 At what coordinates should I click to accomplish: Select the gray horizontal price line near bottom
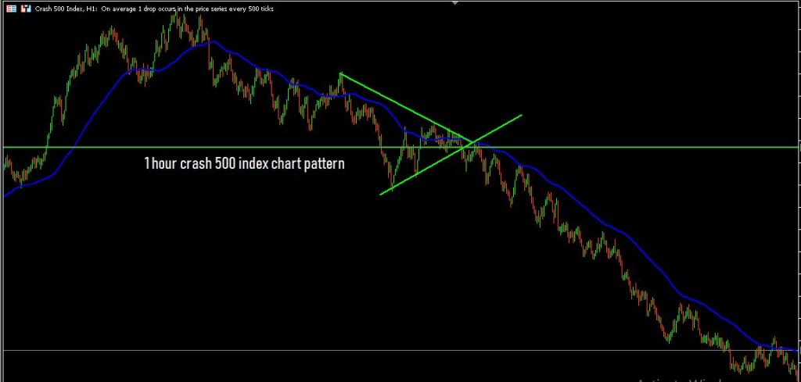coord(313,350)
